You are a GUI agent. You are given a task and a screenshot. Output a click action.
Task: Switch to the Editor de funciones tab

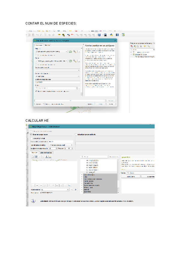(46, 153)
